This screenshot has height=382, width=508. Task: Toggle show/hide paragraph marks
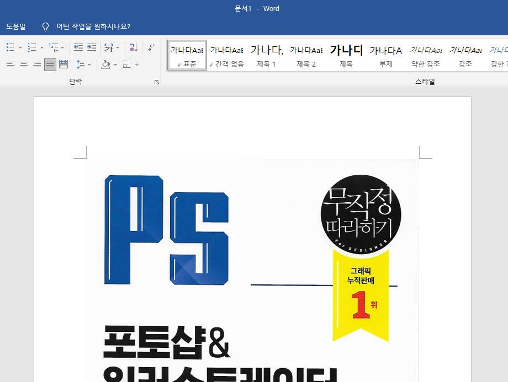tap(151, 47)
